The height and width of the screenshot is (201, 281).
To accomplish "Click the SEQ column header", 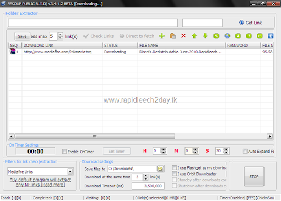I will pos(15,46).
